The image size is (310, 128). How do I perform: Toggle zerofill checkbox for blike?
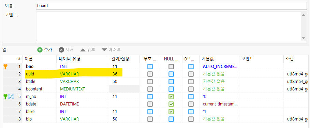coord(191,112)
